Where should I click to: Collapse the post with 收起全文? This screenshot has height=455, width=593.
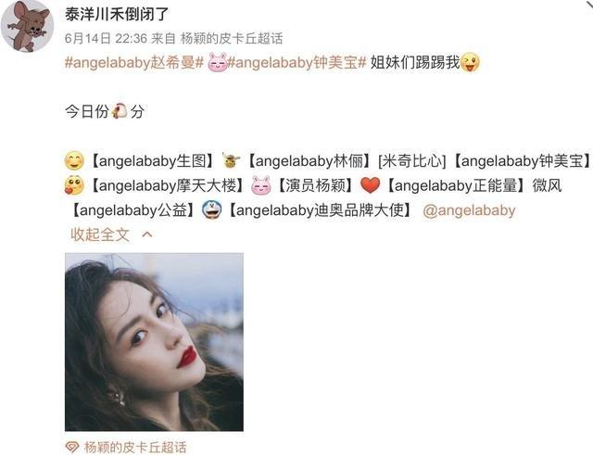(100, 234)
